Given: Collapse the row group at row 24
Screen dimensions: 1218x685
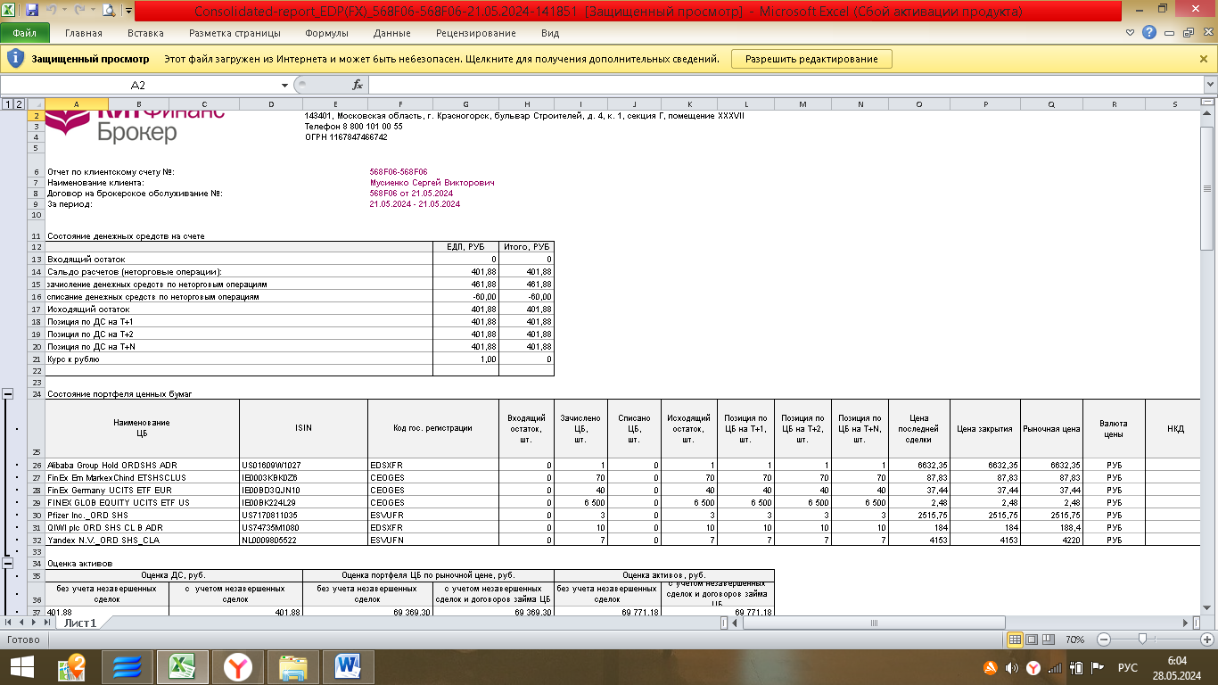Looking at the screenshot, I should [x=8, y=393].
